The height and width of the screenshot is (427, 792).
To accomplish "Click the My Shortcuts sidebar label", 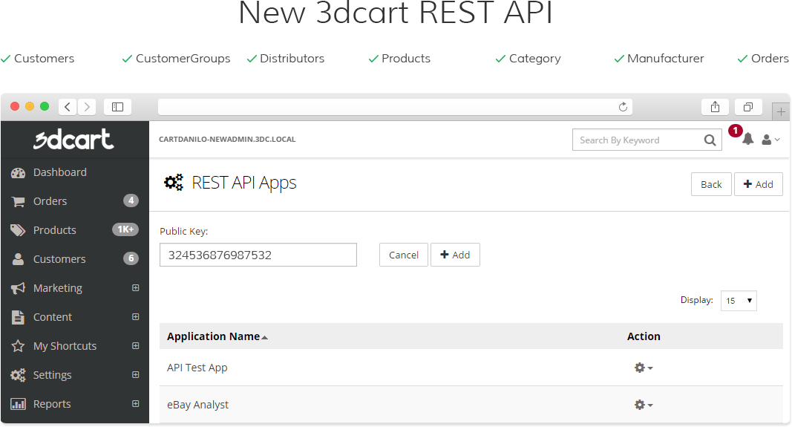I will tap(65, 346).
